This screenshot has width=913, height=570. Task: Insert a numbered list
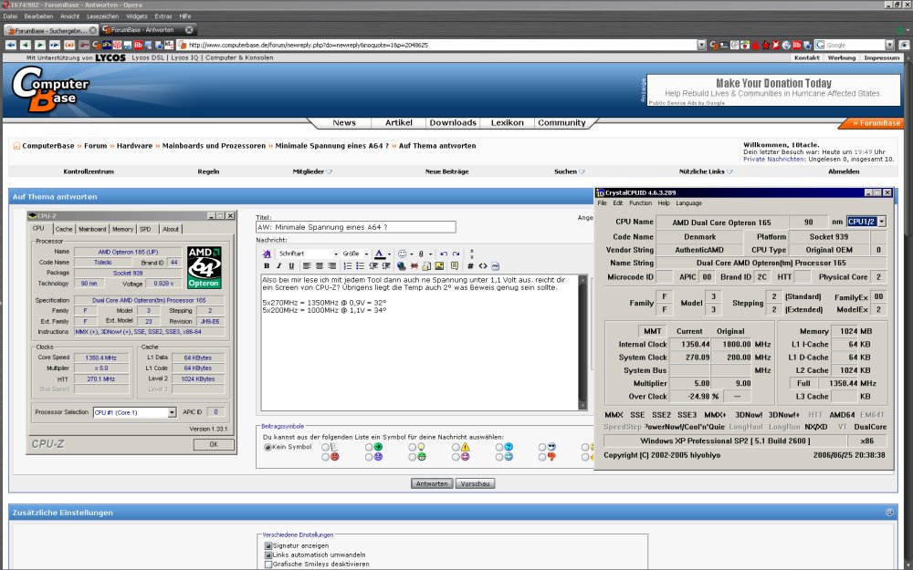(x=348, y=265)
